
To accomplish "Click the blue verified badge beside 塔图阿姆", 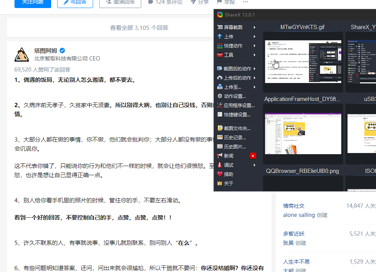I will point(62,50).
